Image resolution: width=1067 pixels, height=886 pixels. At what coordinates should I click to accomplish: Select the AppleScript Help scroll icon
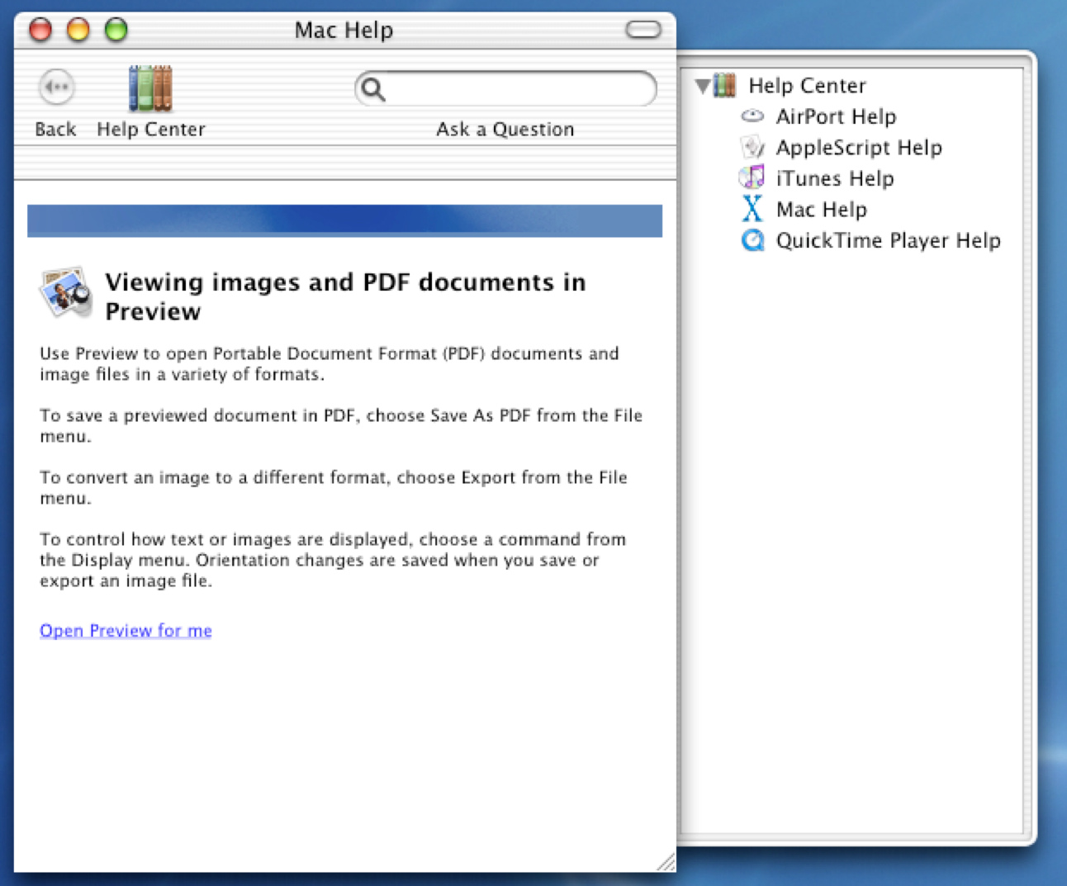tap(752, 148)
